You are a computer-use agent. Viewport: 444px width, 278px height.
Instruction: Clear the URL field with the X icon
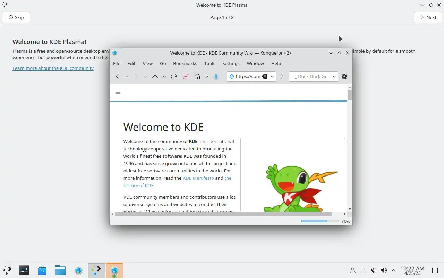point(264,76)
